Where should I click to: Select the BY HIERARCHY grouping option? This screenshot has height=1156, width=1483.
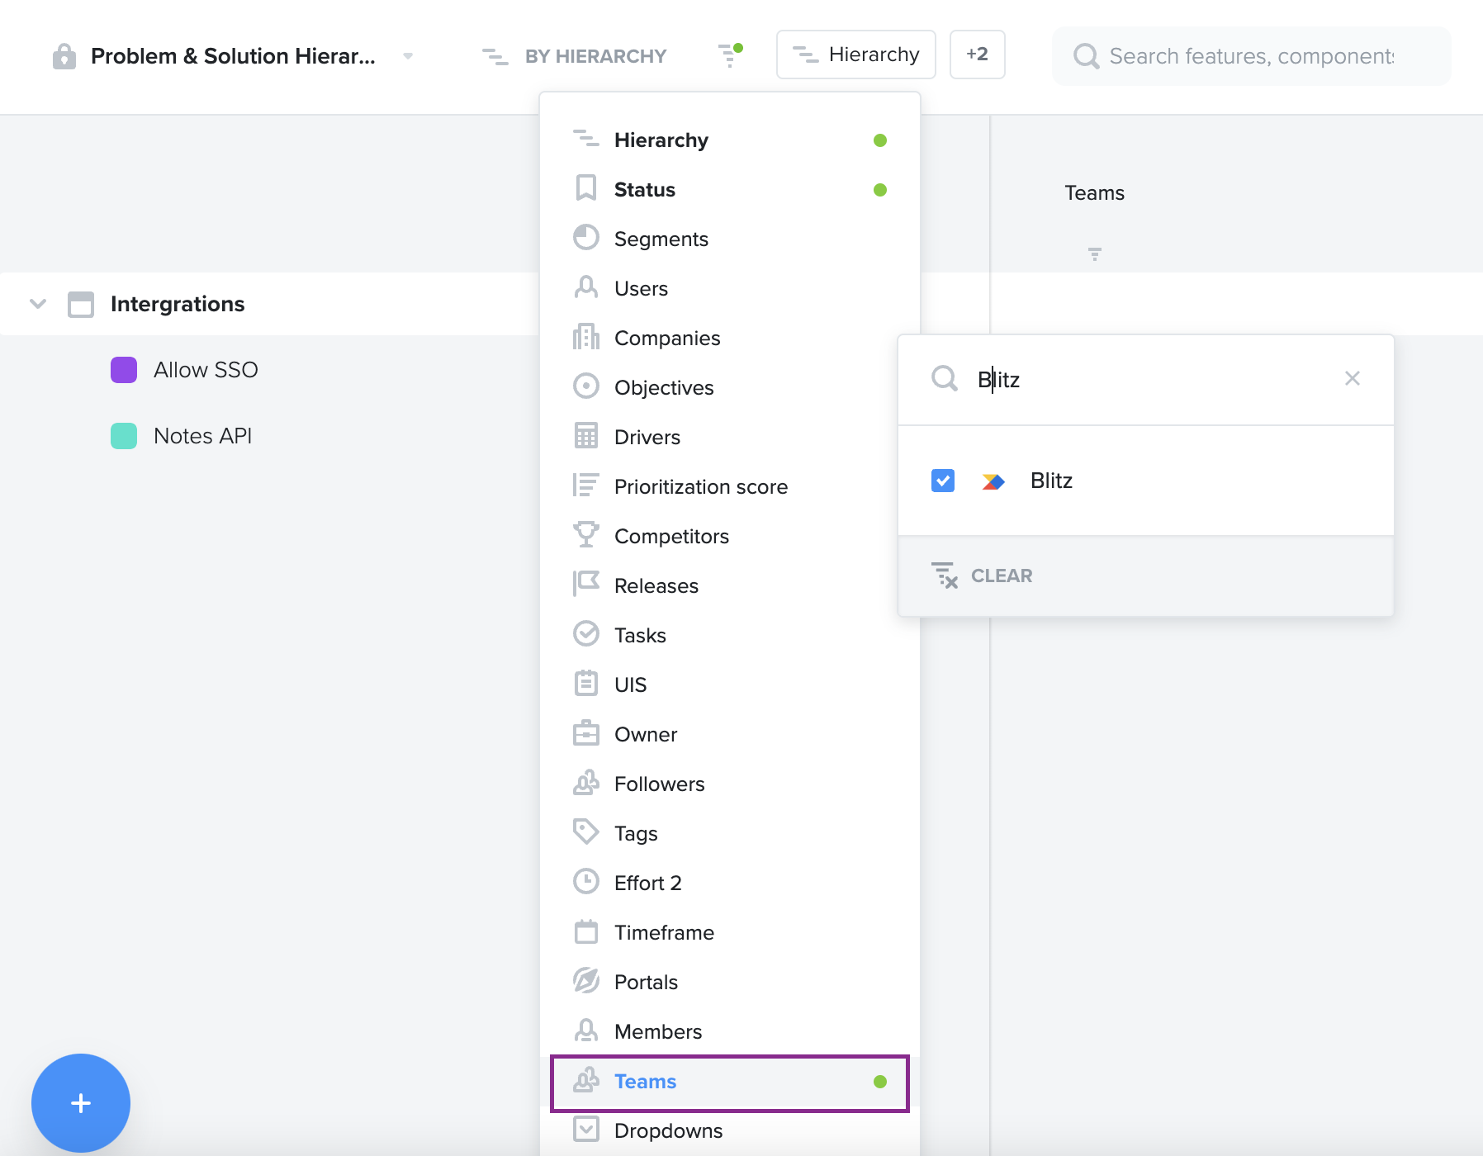[x=575, y=56]
